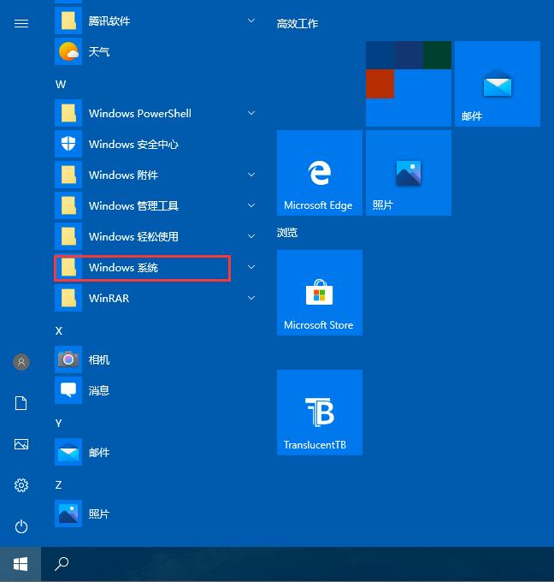Expand the Windows 附件 folder chevron

pyautogui.click(x=250, y=175)
